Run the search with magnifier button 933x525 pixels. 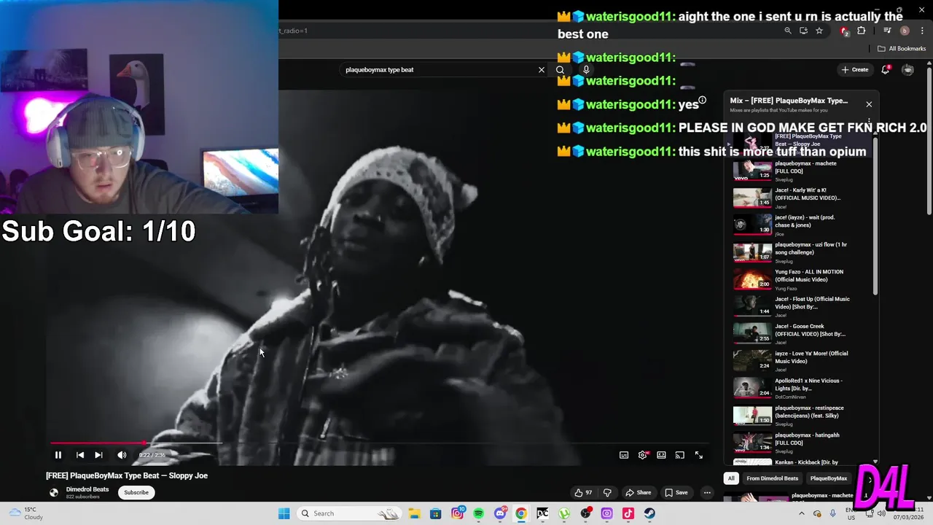(560, 70)
